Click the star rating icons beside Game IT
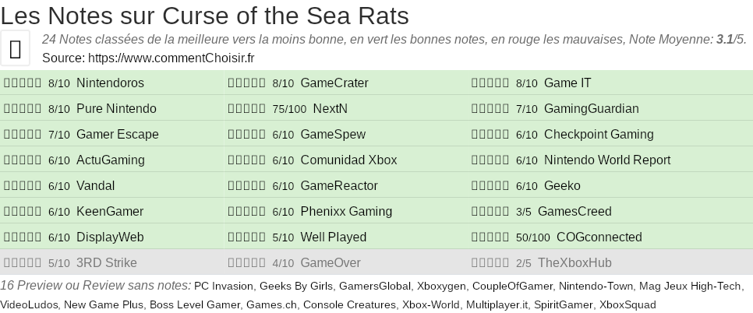Viewport: 753px width, 313px height. 490,83
